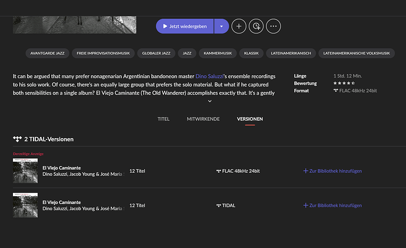The height and width of the screenshot is (248, 406).
Task: Switch to the 'Mitwirkende' tab
Action: pos(203,119)
